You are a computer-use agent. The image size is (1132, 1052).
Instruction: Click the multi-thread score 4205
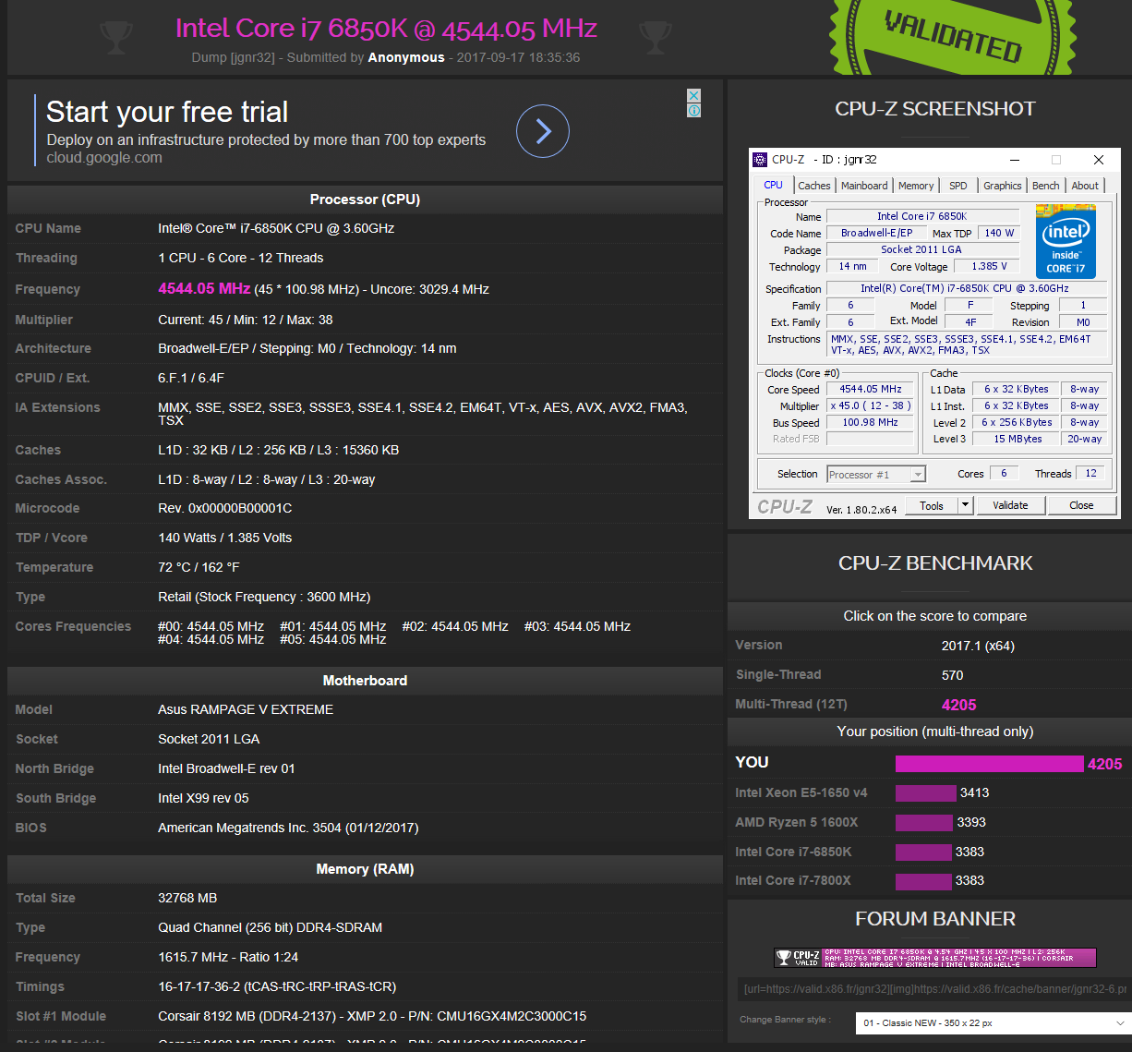point(958,705)
